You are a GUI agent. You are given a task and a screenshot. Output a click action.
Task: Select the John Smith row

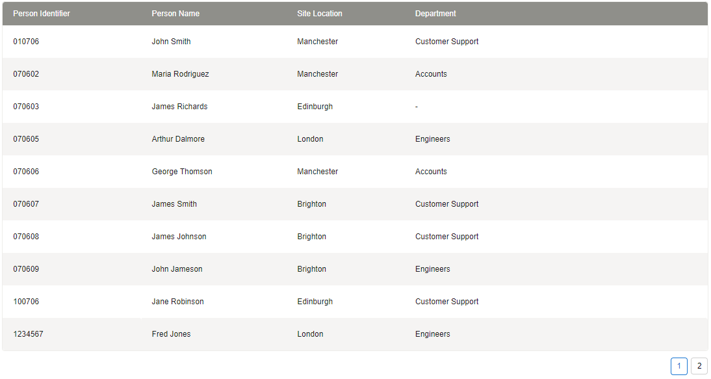[171, 42]
